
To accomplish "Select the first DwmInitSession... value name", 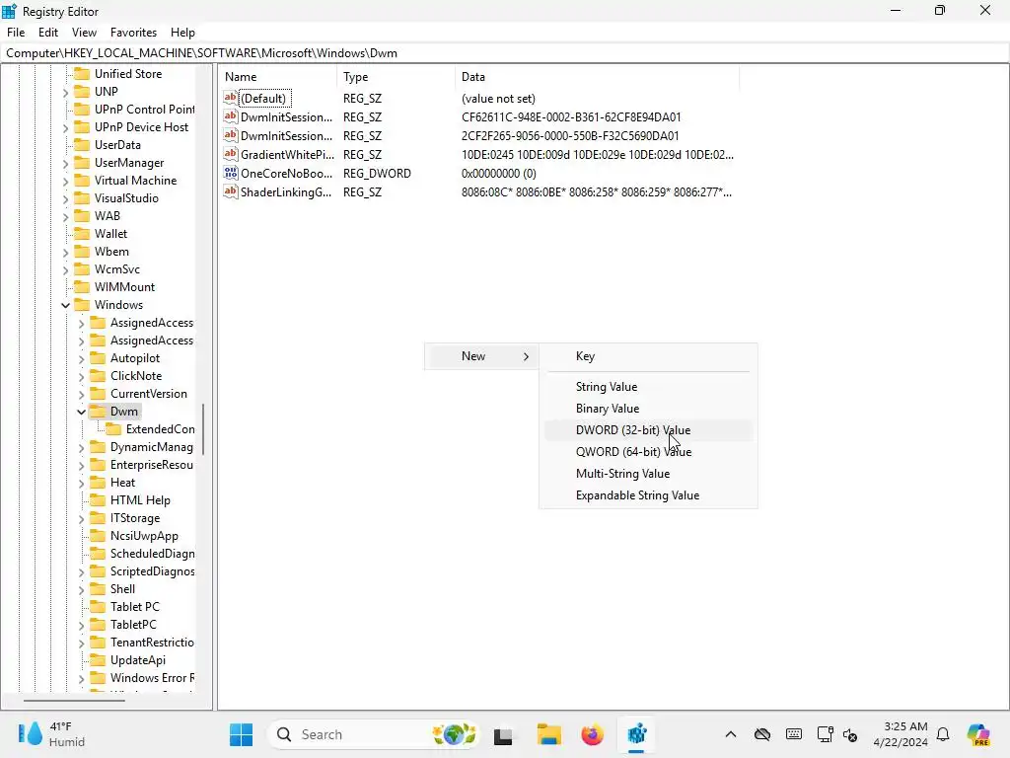I will pos(287,116).
